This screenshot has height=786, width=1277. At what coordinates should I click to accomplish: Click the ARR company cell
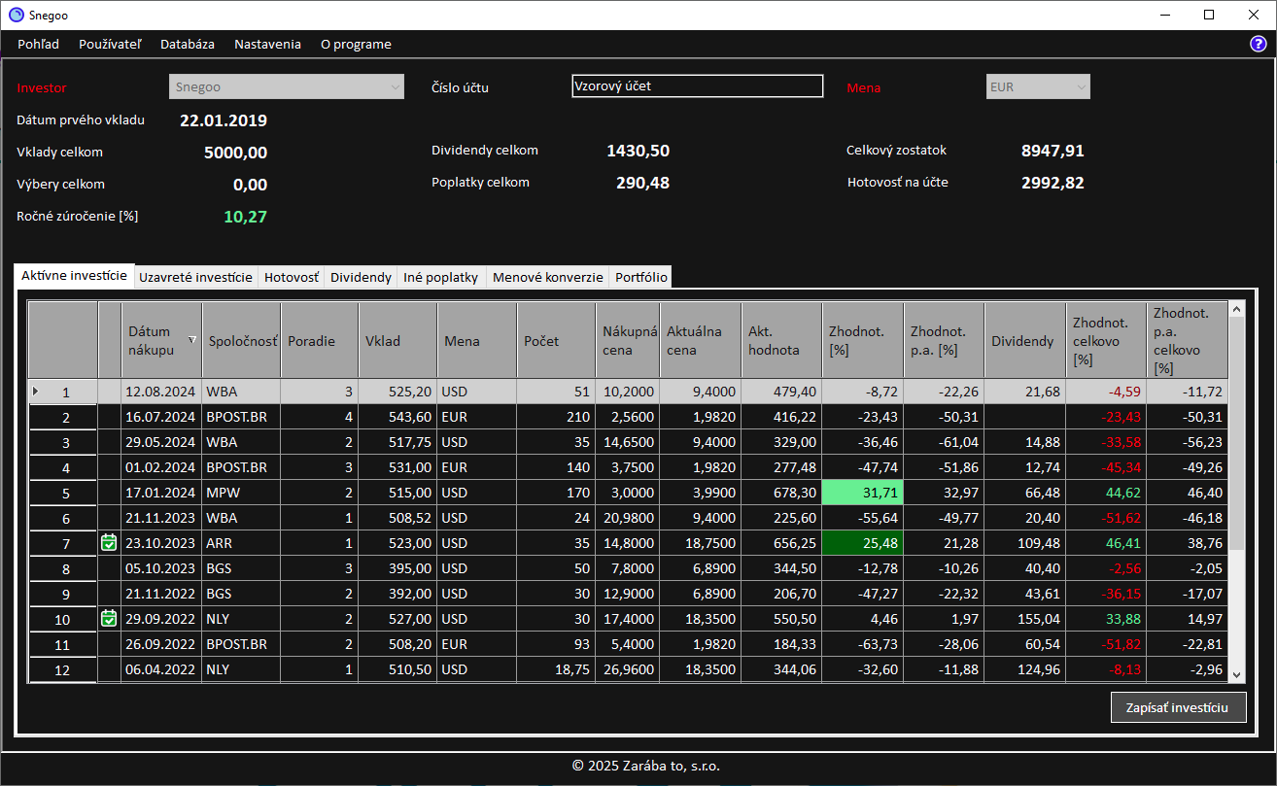point(242,543)
